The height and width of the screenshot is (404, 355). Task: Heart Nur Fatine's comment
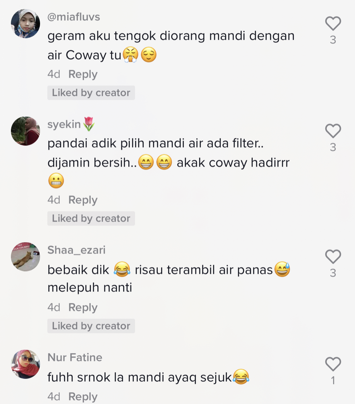point(333,364)
